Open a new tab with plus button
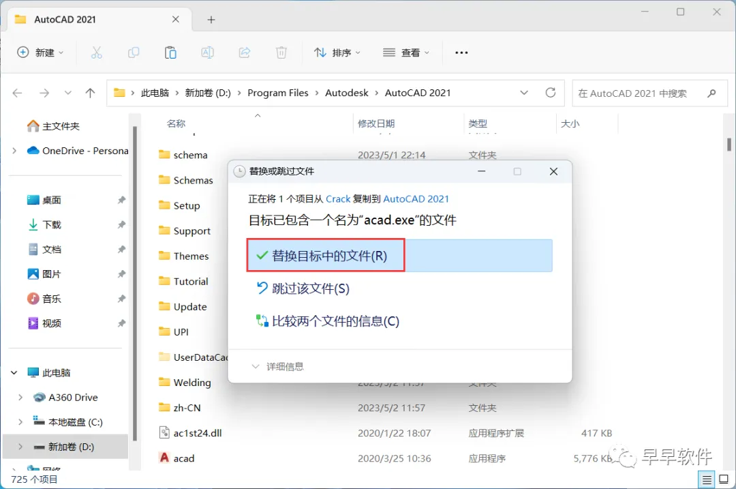This screenshot has width=736, height=489. 211,20
